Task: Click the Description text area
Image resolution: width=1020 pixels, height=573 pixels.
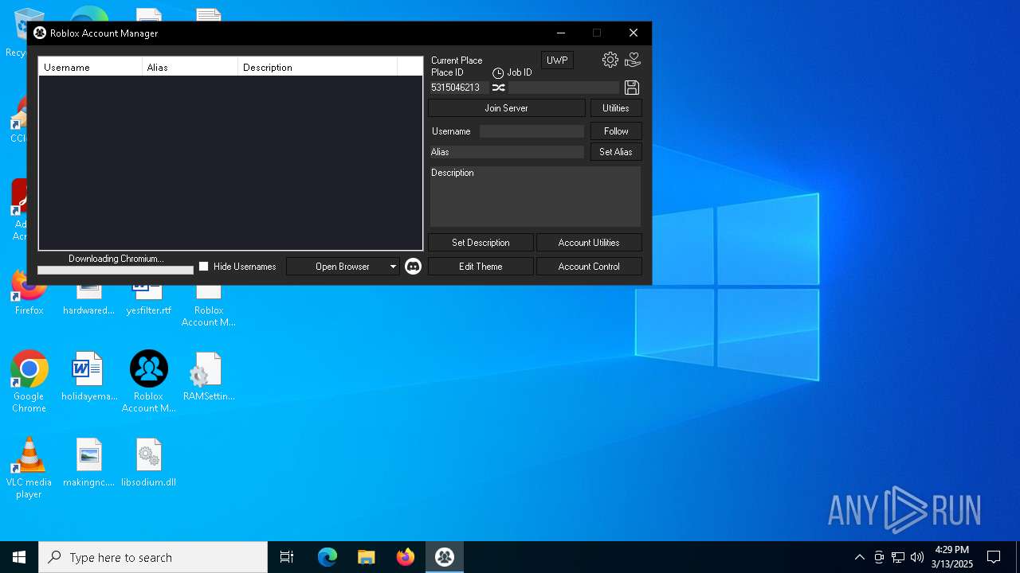Action: pyautogui.click(x=535, y=197)
